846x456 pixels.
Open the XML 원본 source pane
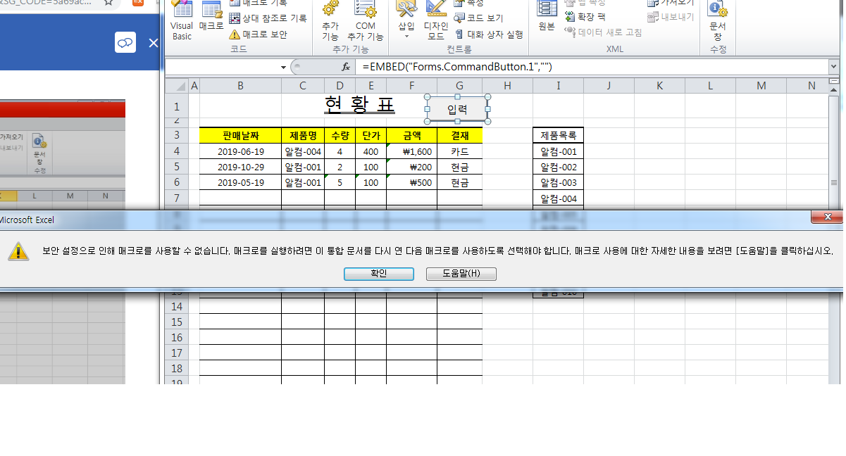click(547, 18)
